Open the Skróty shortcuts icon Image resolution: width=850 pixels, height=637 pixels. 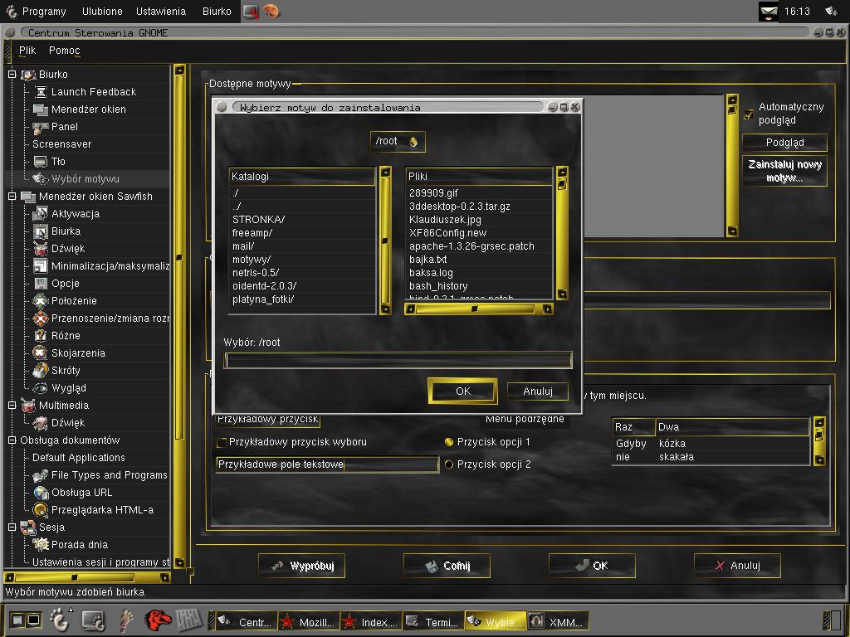(x=41, y=371)
